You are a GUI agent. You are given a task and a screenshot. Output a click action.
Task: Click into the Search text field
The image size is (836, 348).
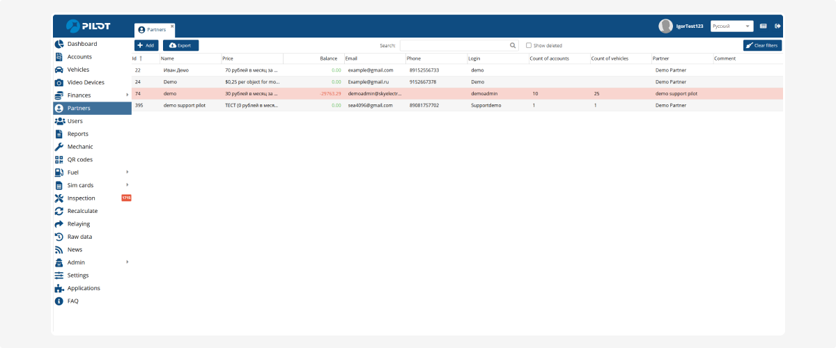click(x=453, y=45)
